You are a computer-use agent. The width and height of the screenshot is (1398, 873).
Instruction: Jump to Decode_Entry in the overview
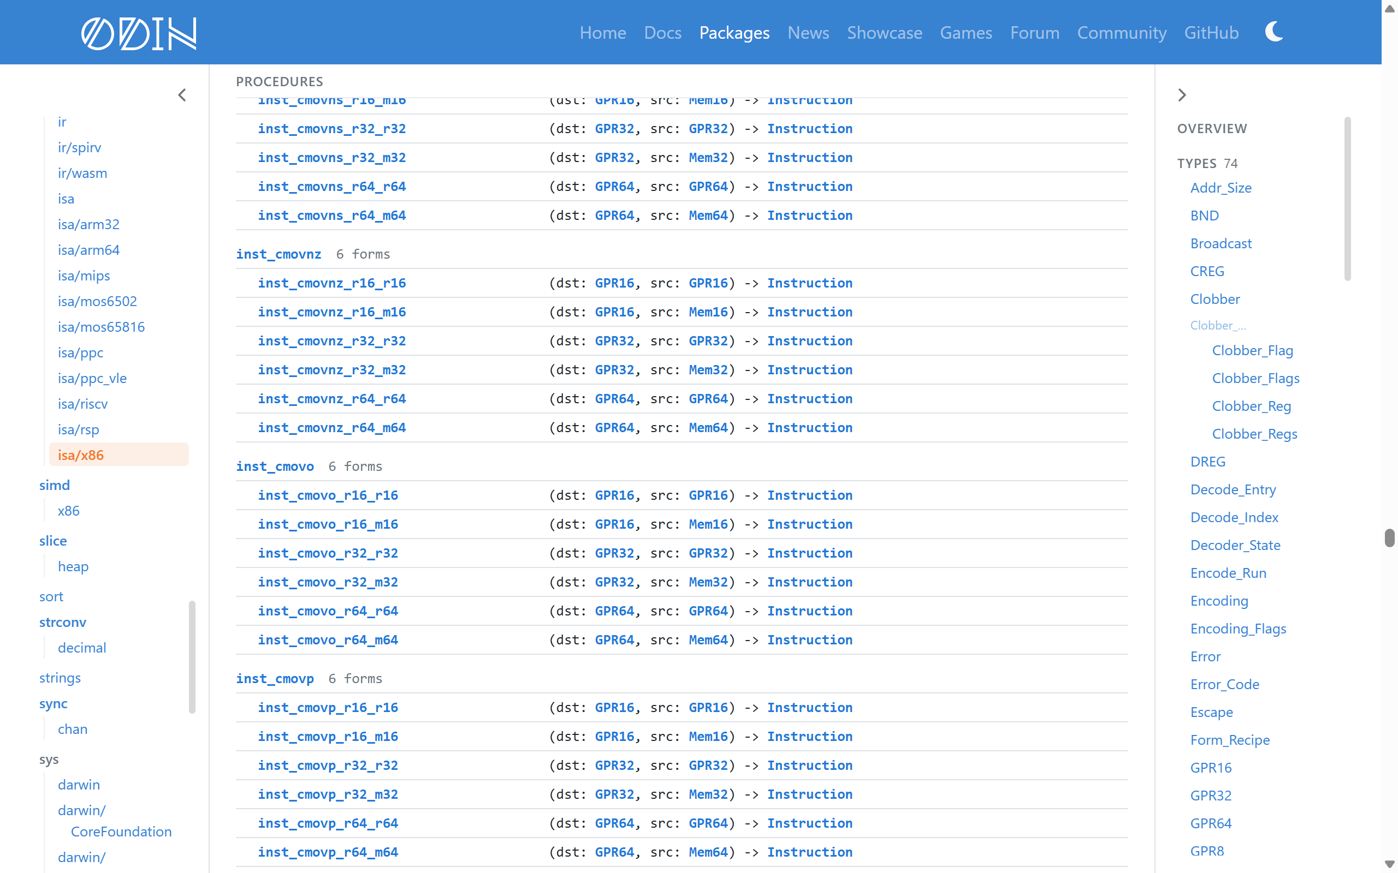[x=1233, y=489]
